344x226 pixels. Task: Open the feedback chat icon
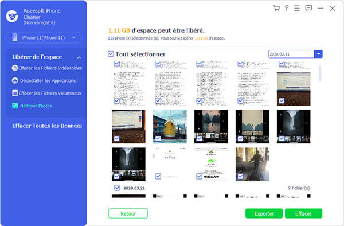click(x=308, y=8)
